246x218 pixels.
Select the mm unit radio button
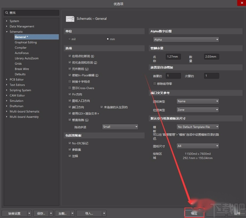tap(108, 39)
